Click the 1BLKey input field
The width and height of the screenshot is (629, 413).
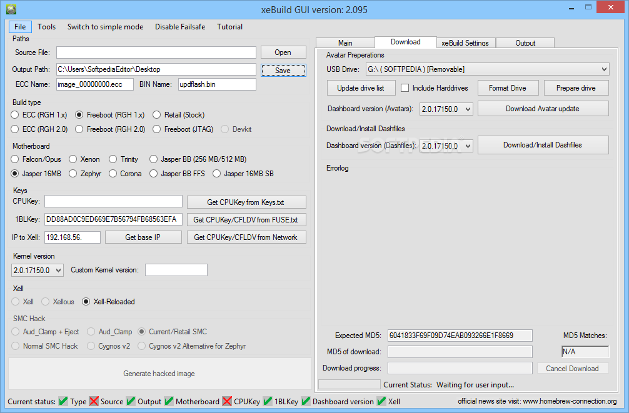[x=113, y=219]
